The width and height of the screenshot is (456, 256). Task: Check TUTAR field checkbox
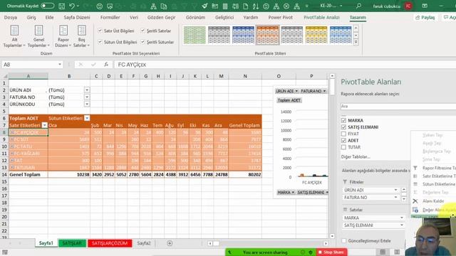343,147
